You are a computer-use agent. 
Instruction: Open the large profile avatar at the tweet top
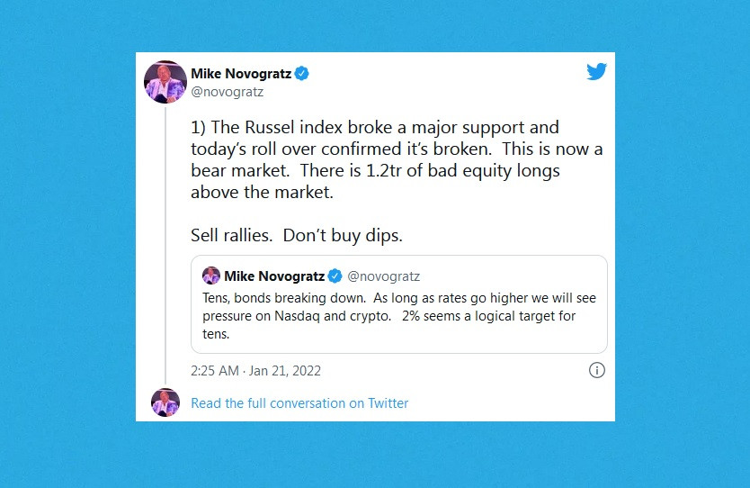(165, 82)
